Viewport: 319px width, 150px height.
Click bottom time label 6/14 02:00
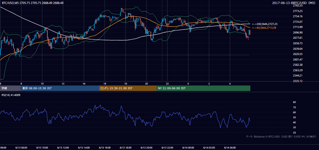(x=209, y=148)
